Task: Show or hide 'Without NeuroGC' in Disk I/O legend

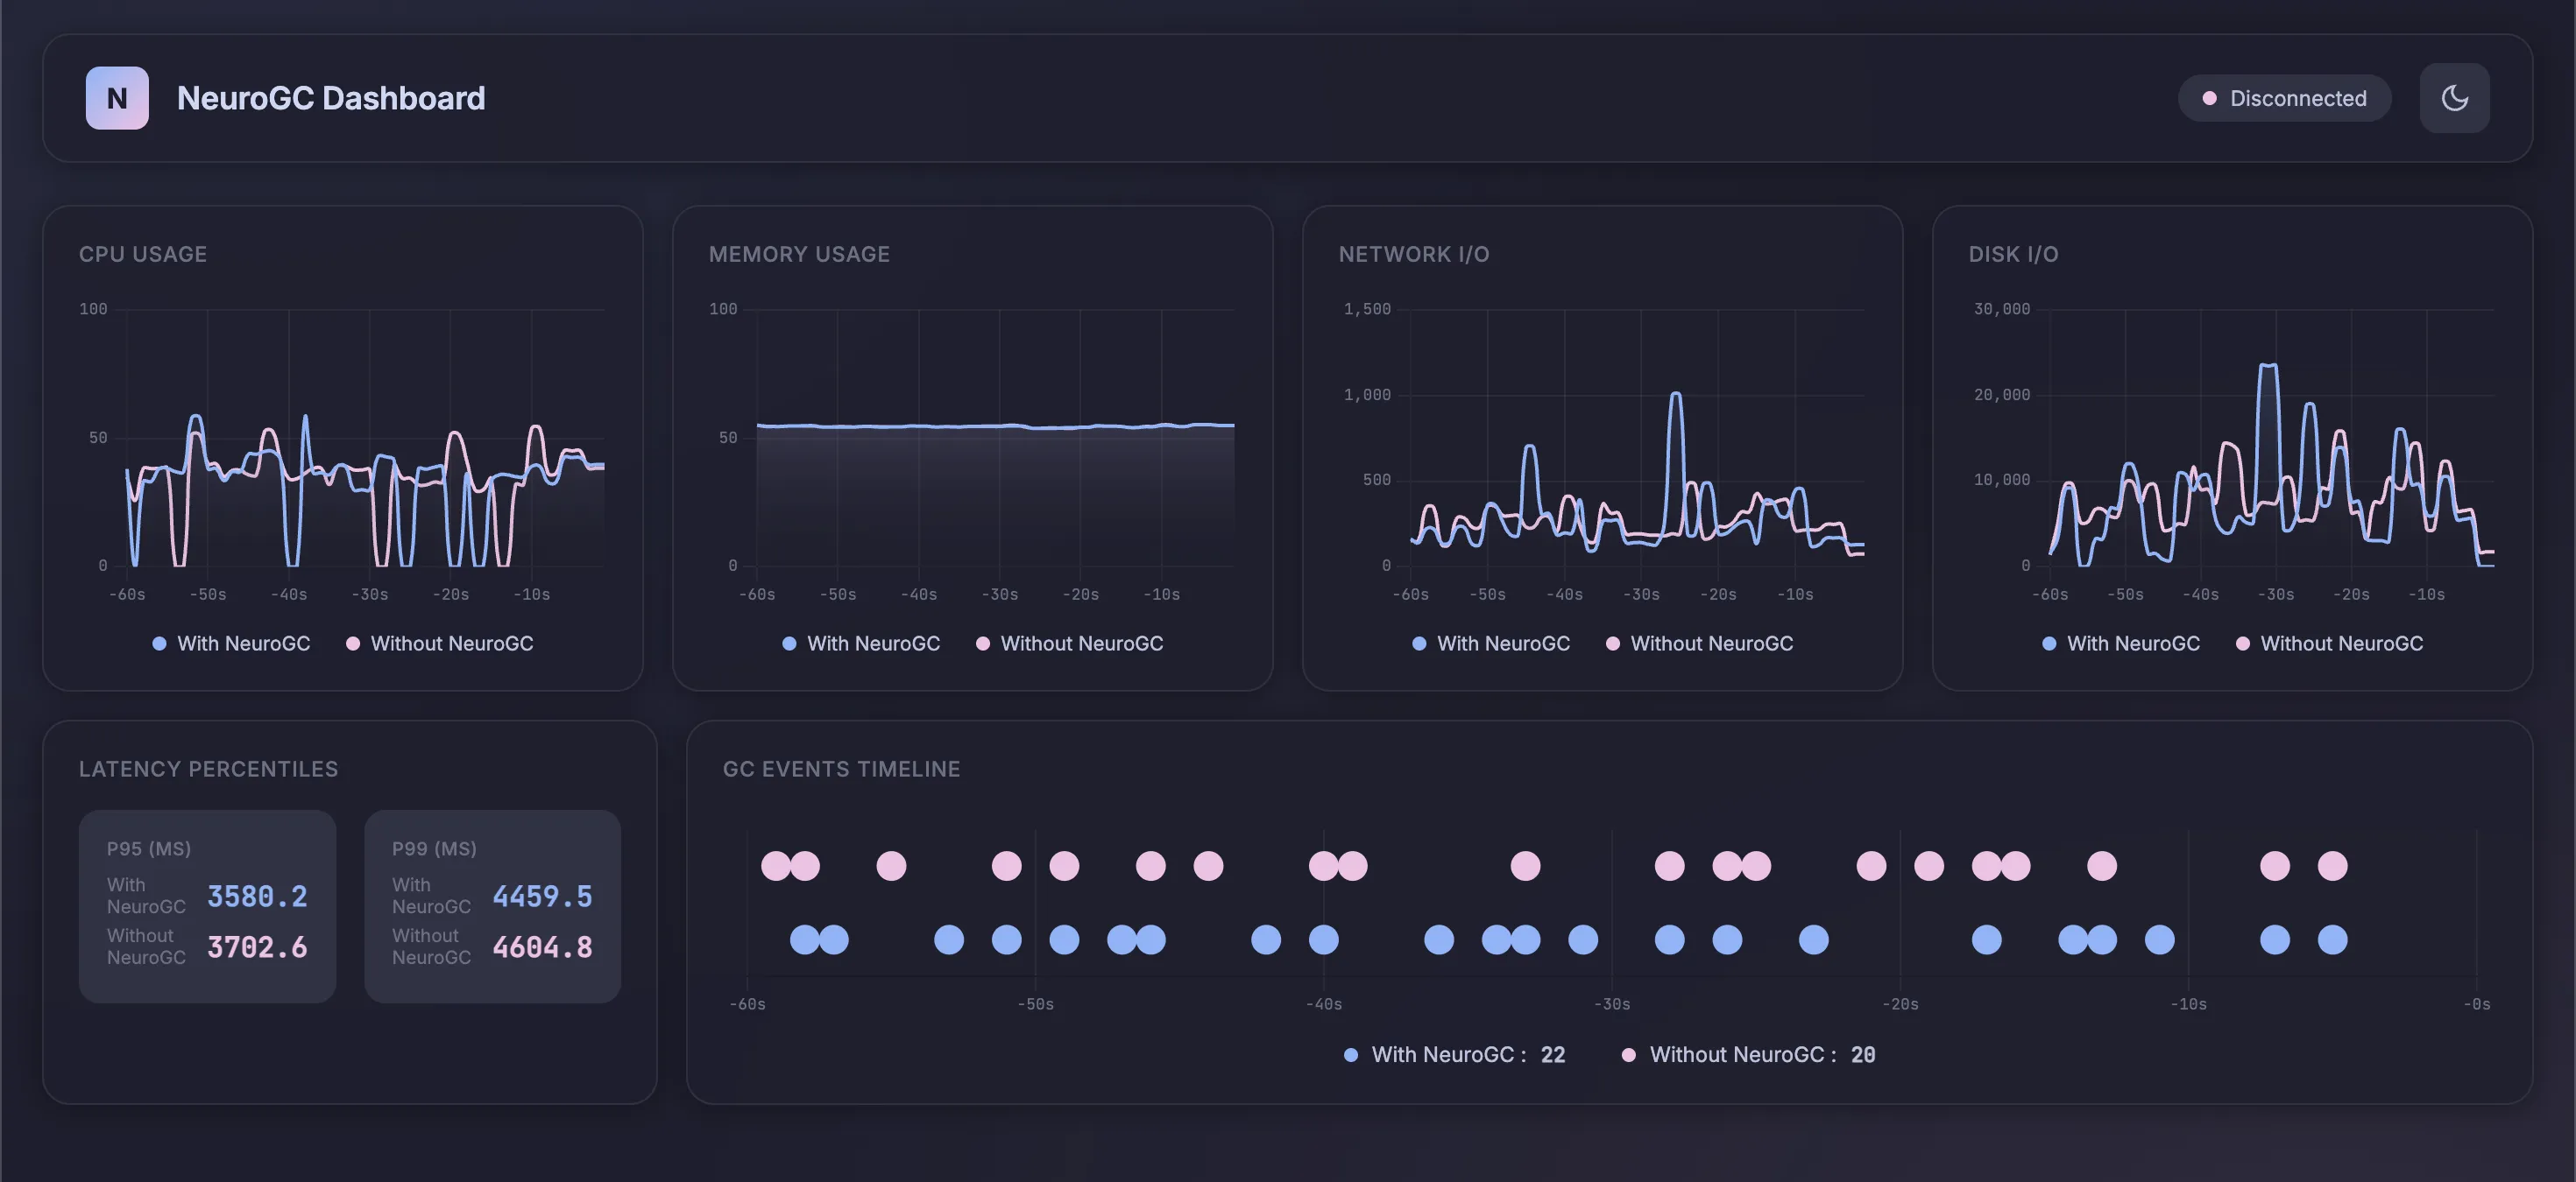Action: tap(2329, 644)
